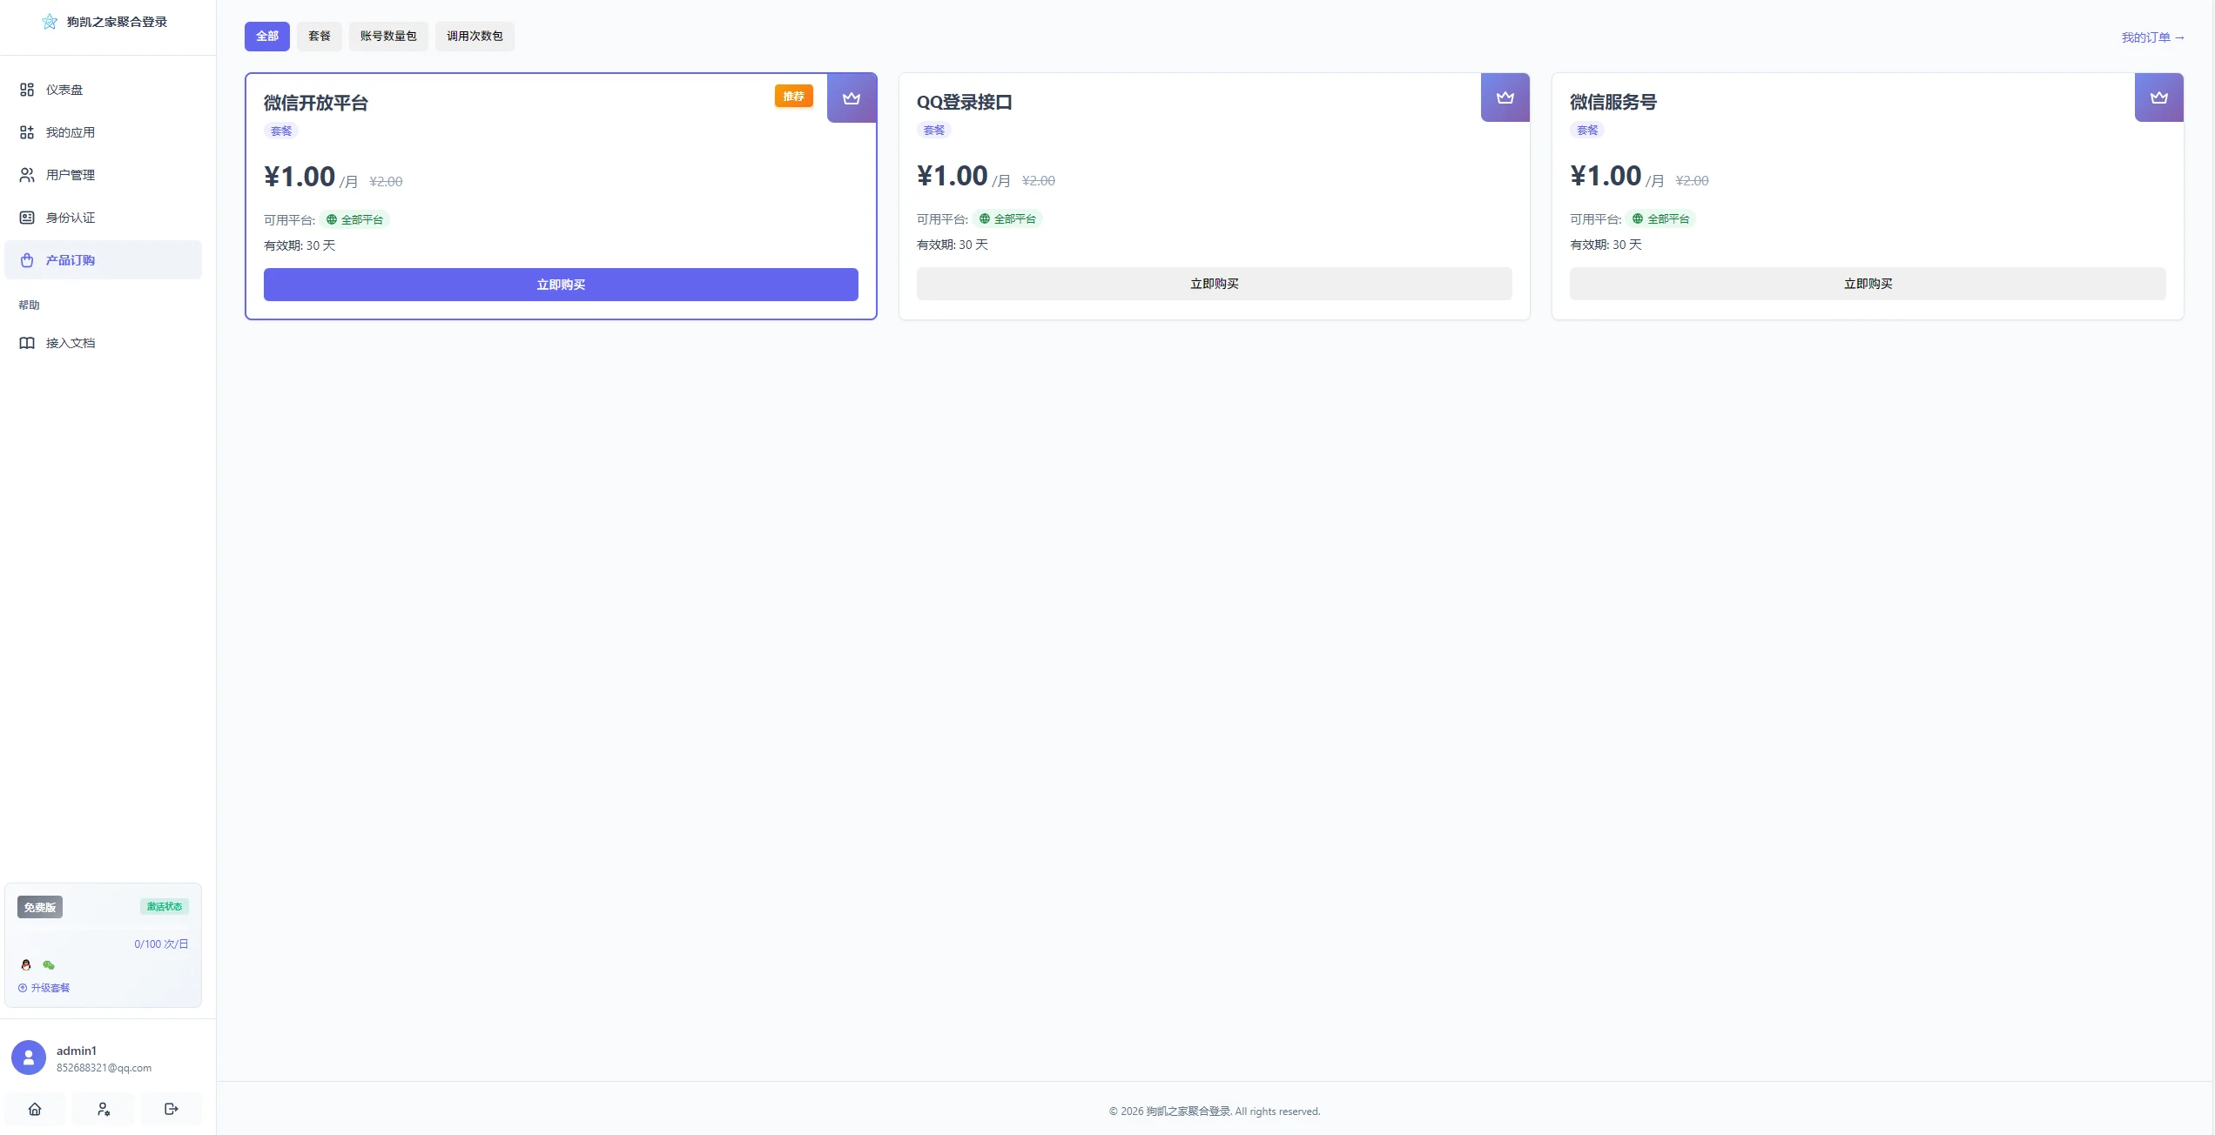Click ¥1.00 price on 微信开放平台 card
Viewport: 2215px width, 1135px height.
(x=300, y=177)
